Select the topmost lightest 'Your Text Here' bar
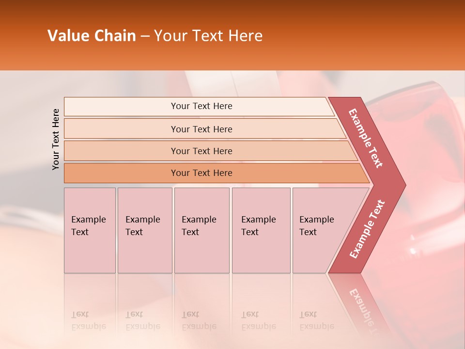Image resolution: width=465 pixels, height=349 pixels. (201, 106)
